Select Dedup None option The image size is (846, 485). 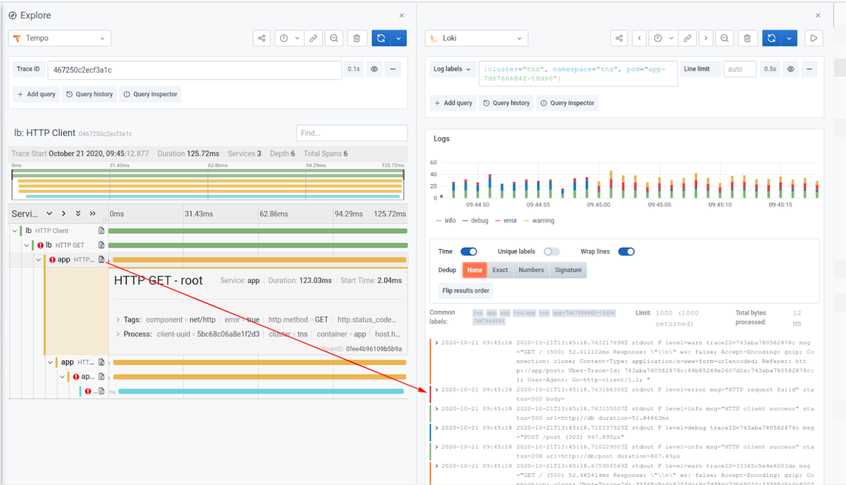[x=474, y=270]
